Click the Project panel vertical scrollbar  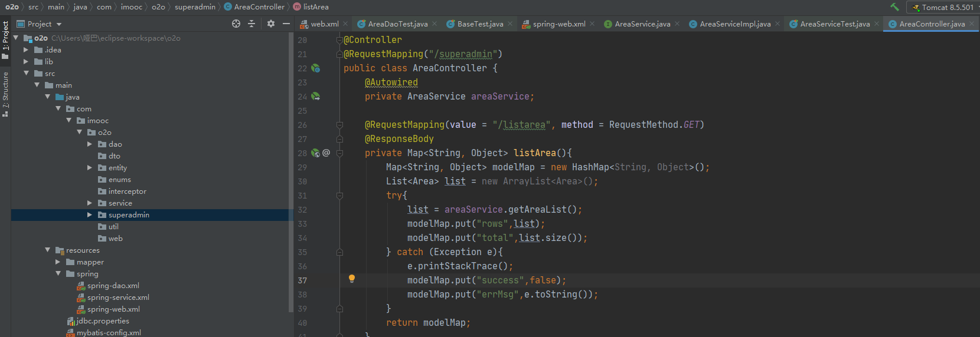(x=291, y=172)
